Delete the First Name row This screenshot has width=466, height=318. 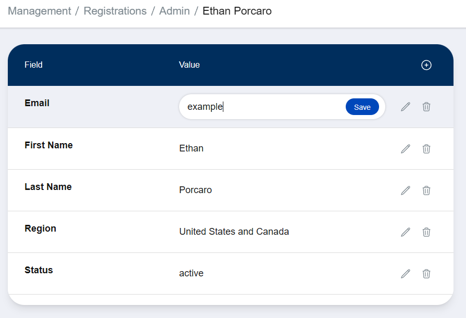coord(426,149)
